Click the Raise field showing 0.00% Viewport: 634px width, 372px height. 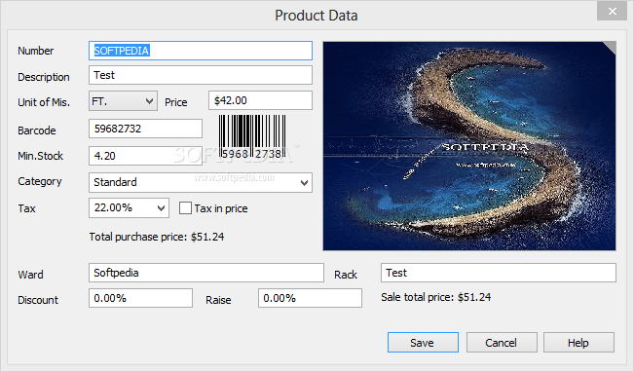310,298
